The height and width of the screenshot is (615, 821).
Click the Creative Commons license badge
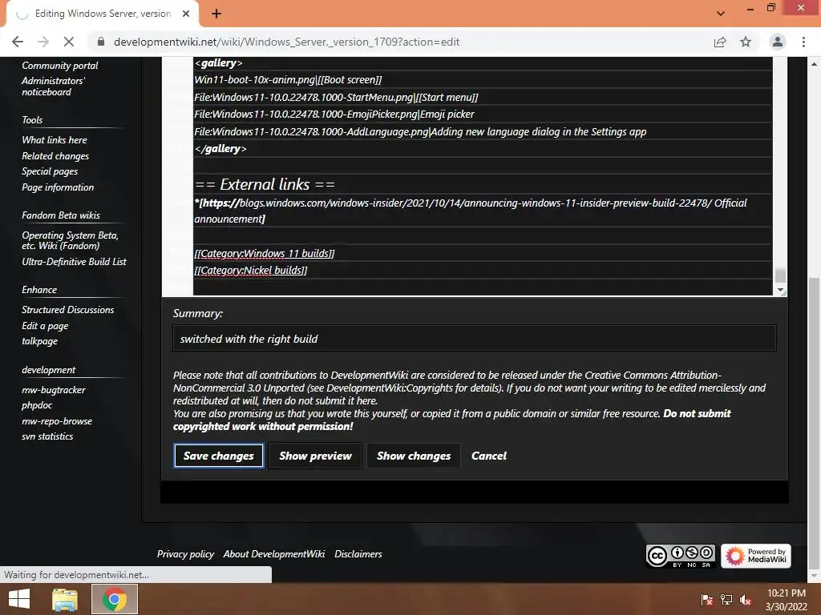click(x=680, y=556)
